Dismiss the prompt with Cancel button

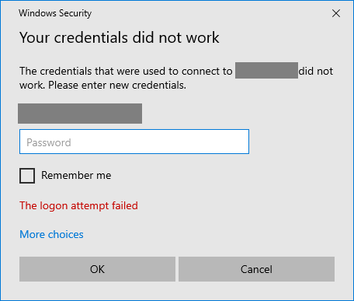pyautogui.click(x=256, y=269)
